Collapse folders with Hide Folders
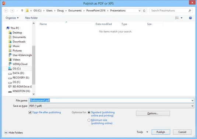197x139 pixels. click(x=14, y=133)
